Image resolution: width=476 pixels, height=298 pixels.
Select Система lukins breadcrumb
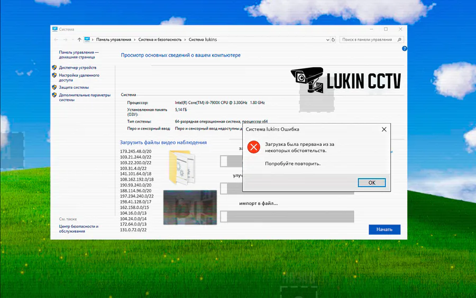pyautogui.click(x=203, y=40)
